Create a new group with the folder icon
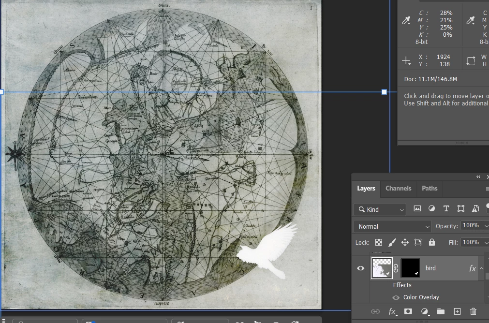This screenshot has height=323, width=489. coord(441,311)
